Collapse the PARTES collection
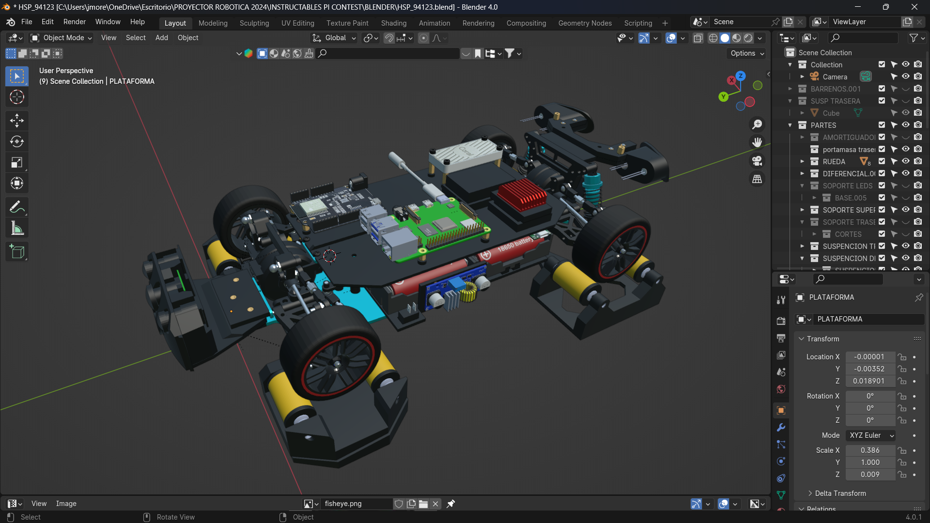The image size is (930, 523). point(790,125)
